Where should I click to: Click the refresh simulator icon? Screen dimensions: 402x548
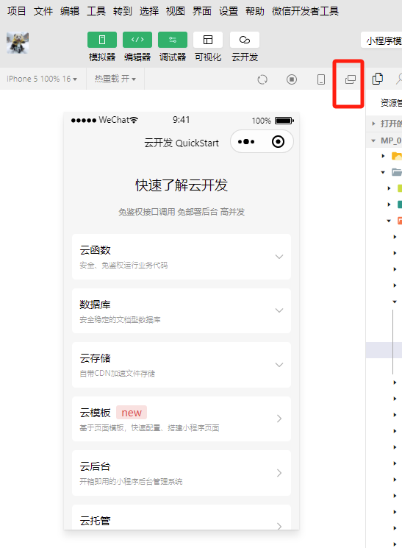(262, 79)
